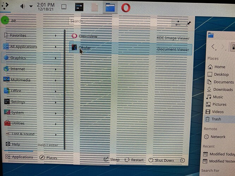Screen dimensions: 235x176
Task: Expand arrow beside Multimedia
Action: [x=56, y=81]
